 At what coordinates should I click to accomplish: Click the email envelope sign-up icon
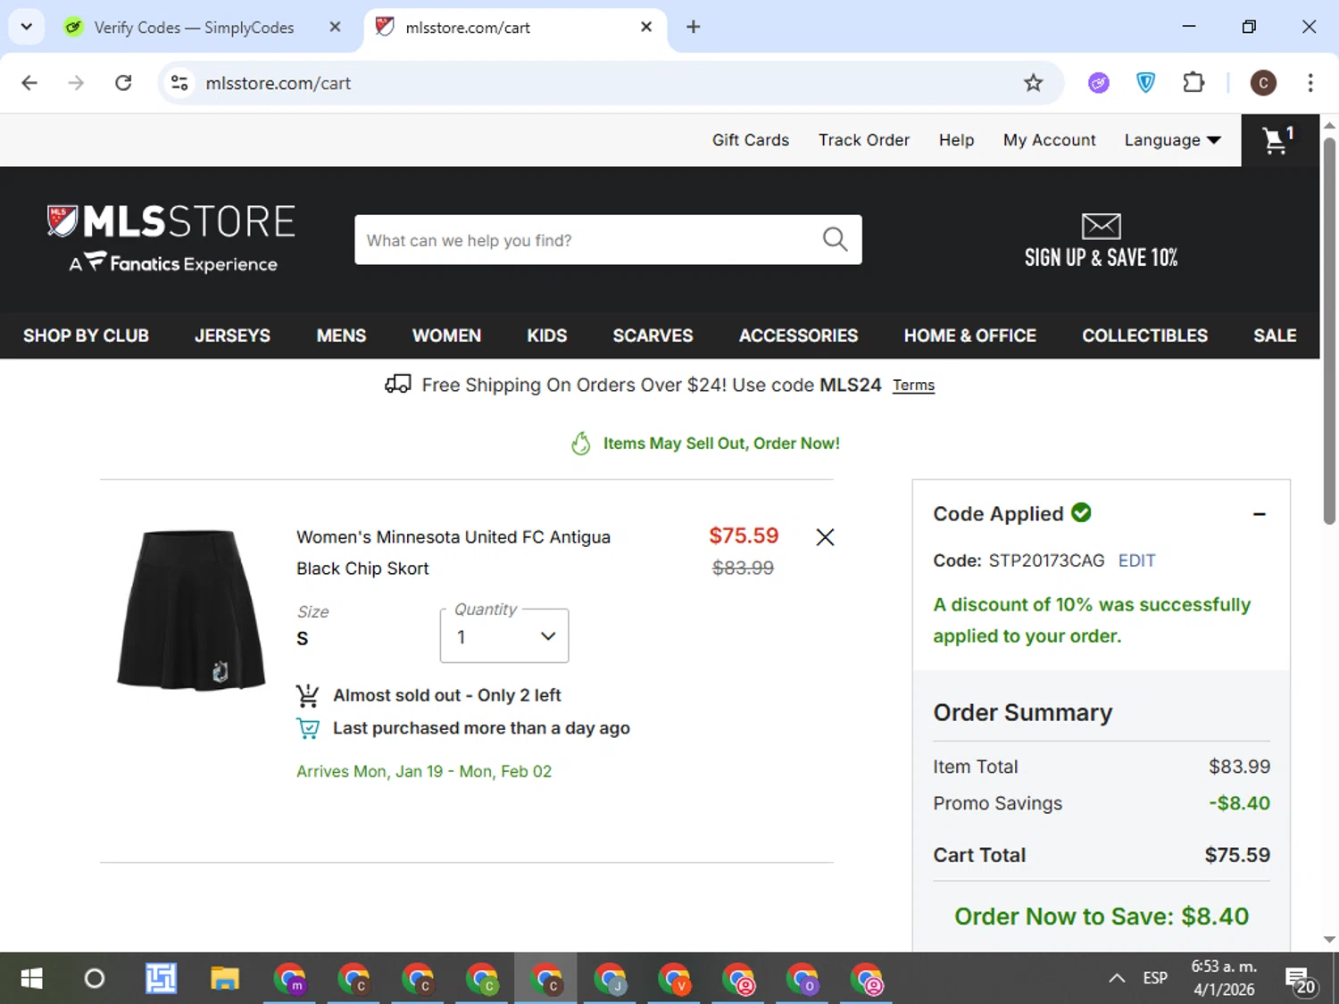[x=1101, y=226]
